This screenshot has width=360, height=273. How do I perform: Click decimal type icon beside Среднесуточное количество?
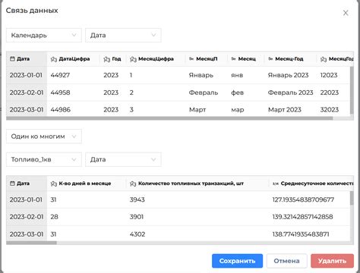click(276, 184)
